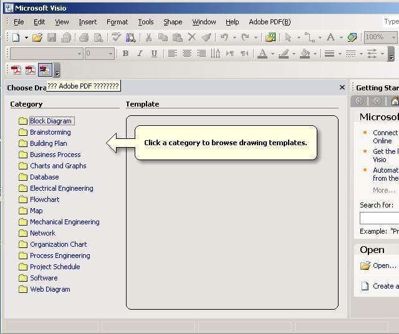Click the Print Preview icon

click(x=99, y=37)
